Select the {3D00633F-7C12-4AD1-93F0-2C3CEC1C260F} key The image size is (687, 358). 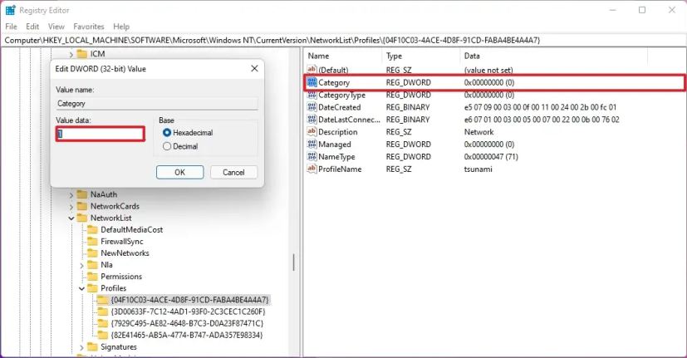188,311
